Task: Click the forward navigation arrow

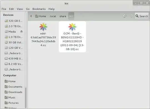Action: [x=132, y=16]
